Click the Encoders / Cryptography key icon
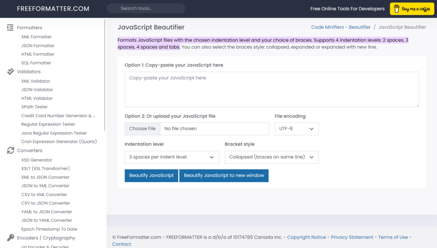 11,238
